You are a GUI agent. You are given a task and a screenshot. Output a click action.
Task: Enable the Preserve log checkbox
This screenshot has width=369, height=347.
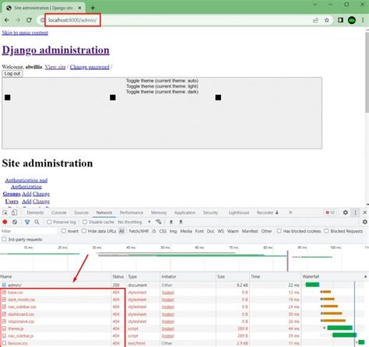[x=49, y=222]
